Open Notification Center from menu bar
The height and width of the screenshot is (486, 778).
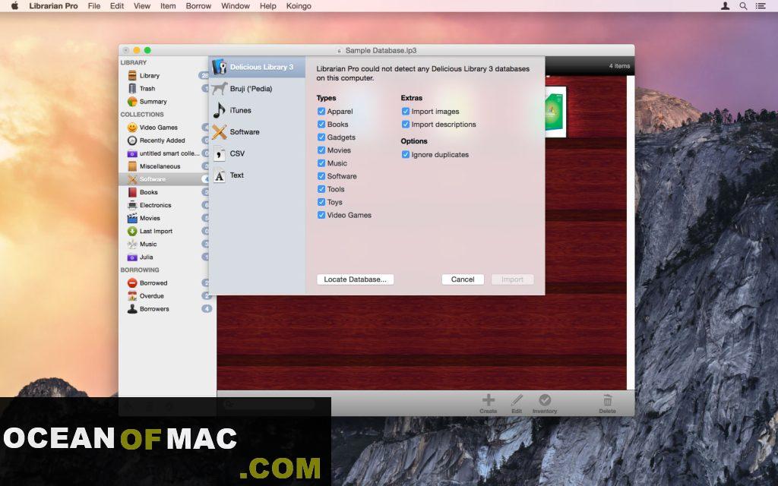point(761,6)
